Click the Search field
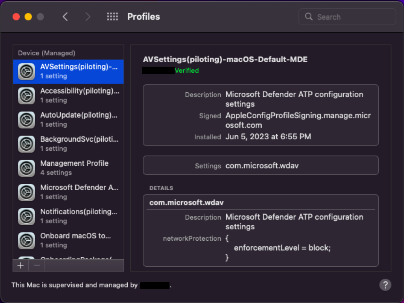The image size is (404, 303). pos(347,17)
